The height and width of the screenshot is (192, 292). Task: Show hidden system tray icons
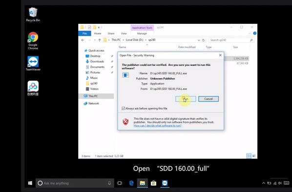(264, 183)
